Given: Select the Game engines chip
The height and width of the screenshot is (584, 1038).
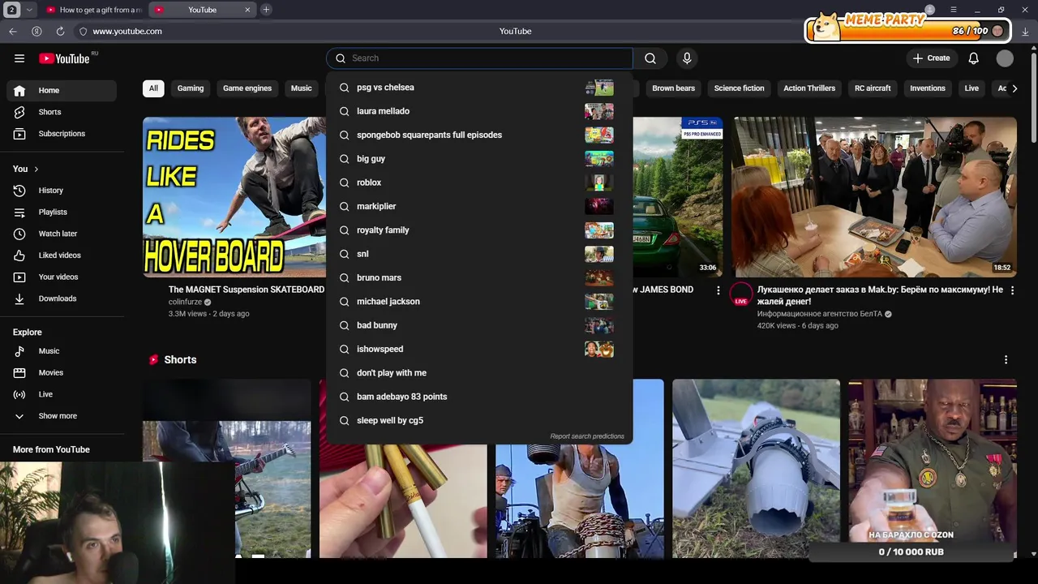Looking at the screenshot, I should [x=247, y=88].
